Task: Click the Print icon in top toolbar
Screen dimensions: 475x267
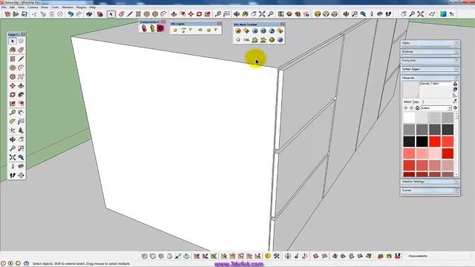Action: point(89,14)
